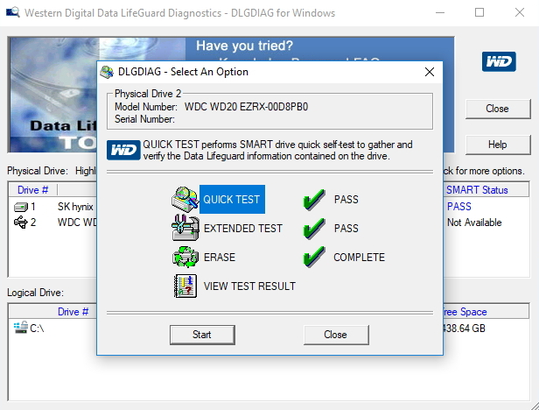Sort by SMART Status column header

486,190
